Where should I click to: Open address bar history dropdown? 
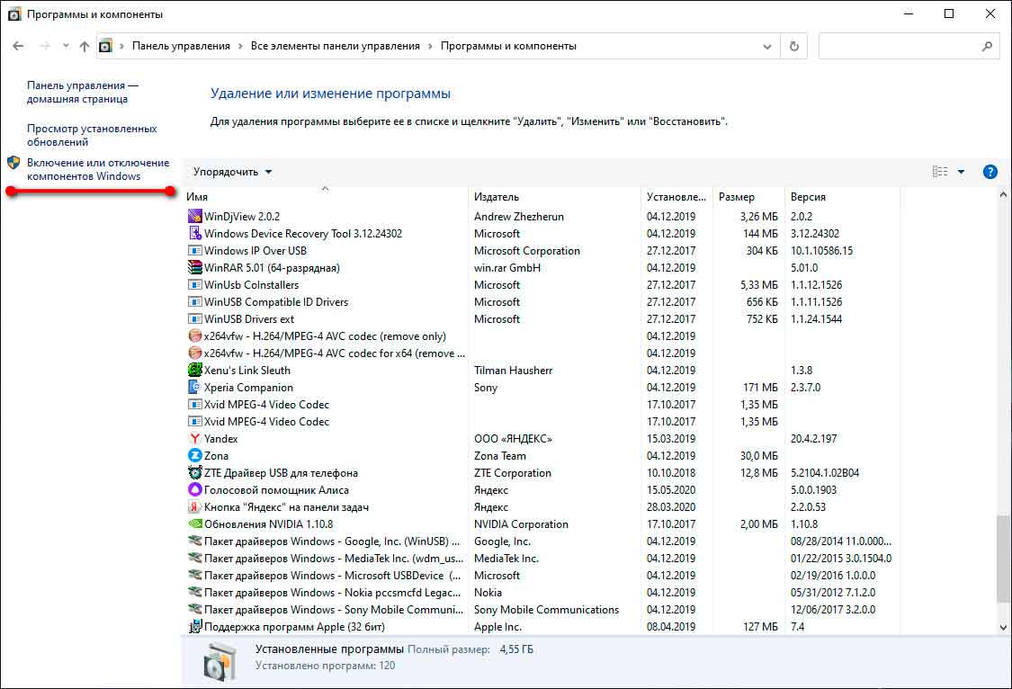coord(767,46)
